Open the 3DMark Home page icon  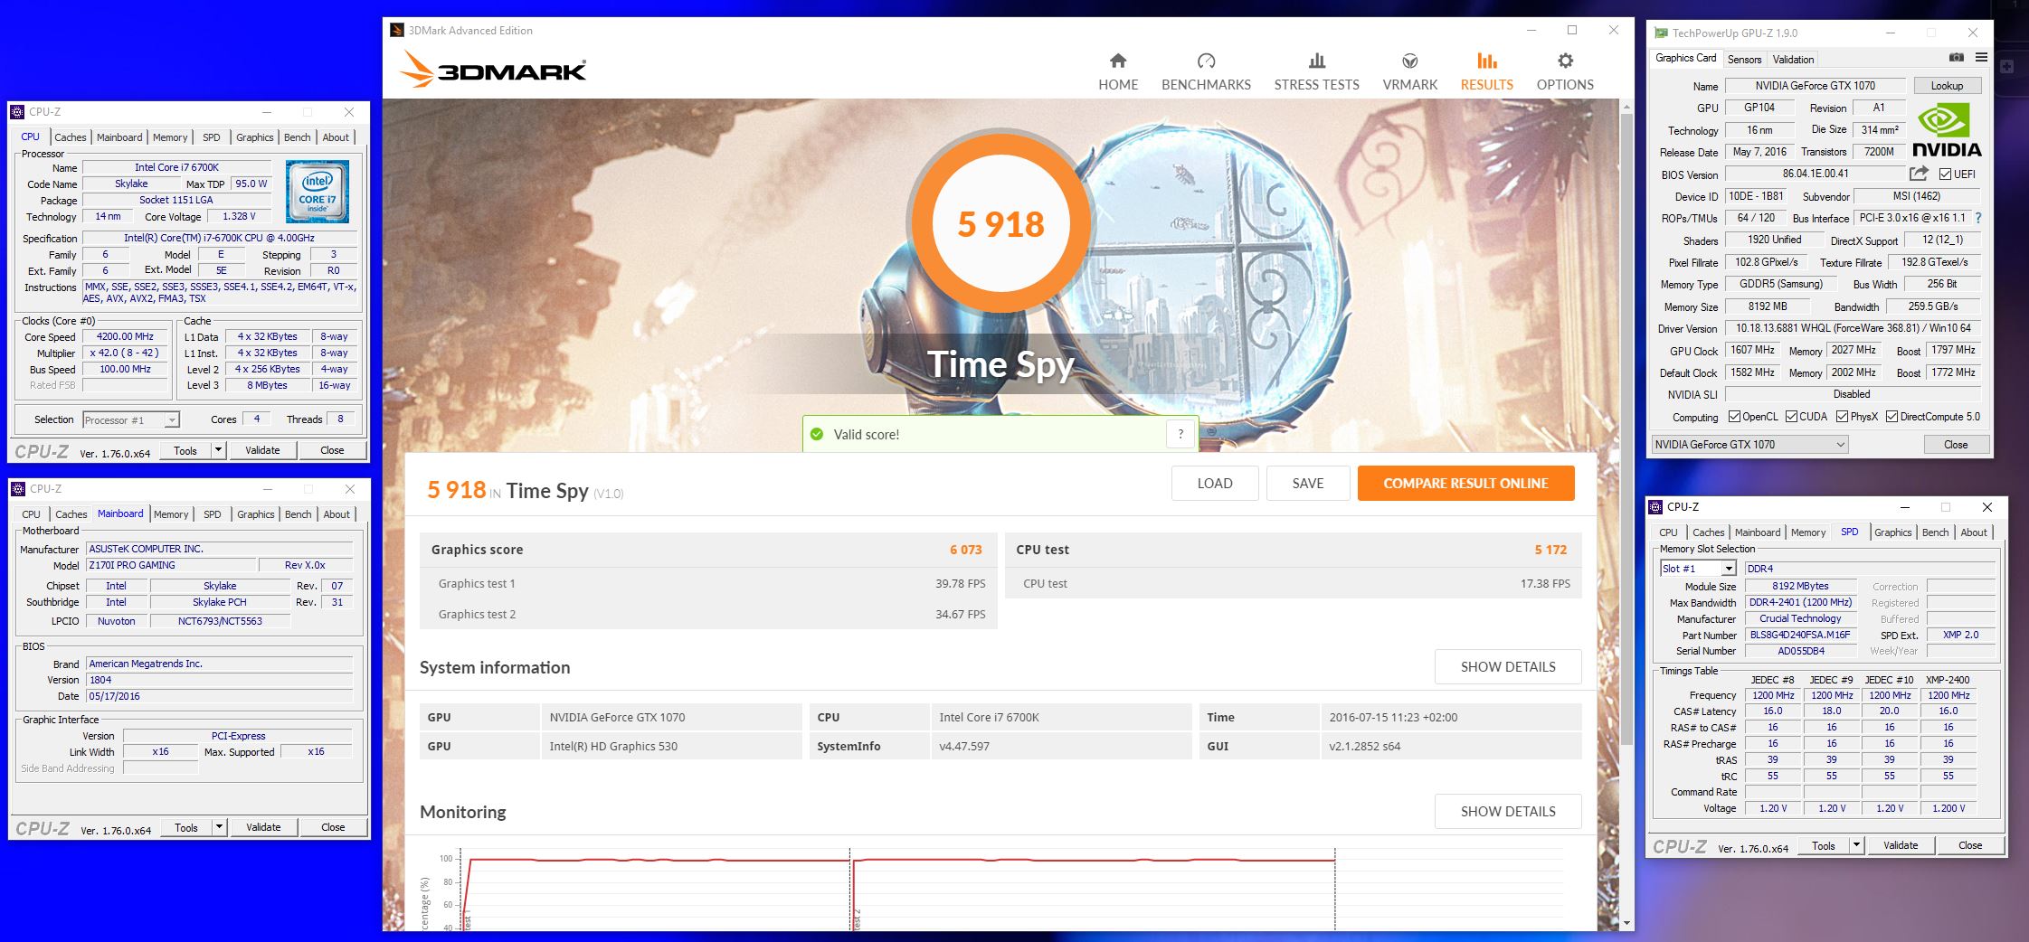[x=1118, y=61]
